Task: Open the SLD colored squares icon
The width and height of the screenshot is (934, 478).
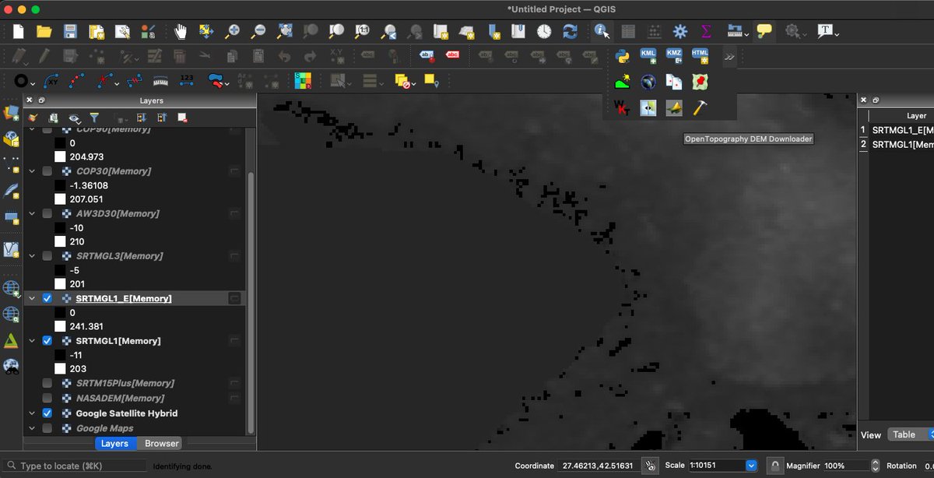Action: click(303, 81)
